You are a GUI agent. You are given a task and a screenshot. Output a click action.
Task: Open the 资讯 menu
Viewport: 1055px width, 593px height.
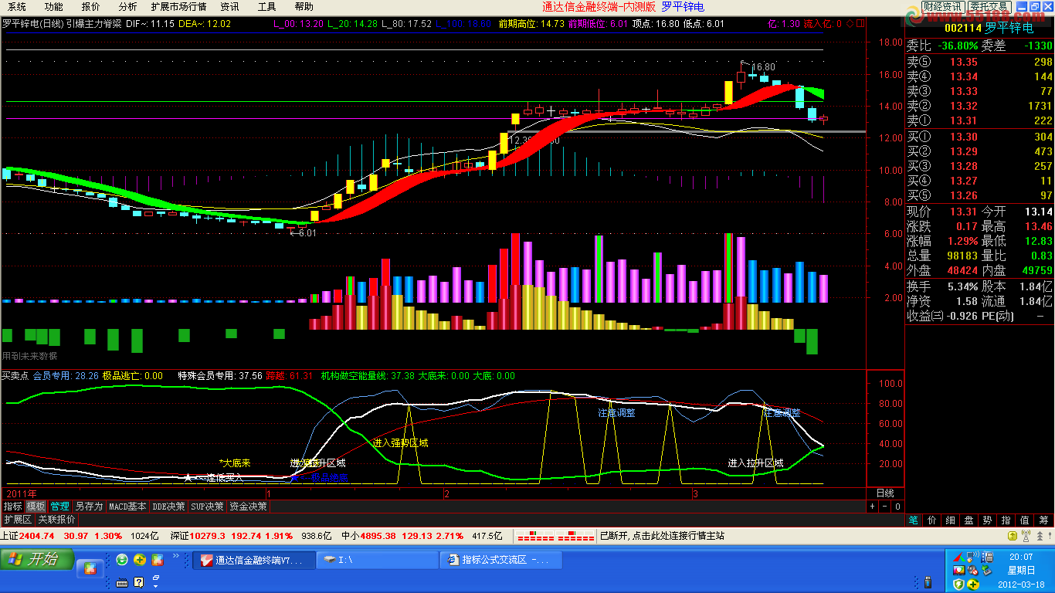coord(229,7)
